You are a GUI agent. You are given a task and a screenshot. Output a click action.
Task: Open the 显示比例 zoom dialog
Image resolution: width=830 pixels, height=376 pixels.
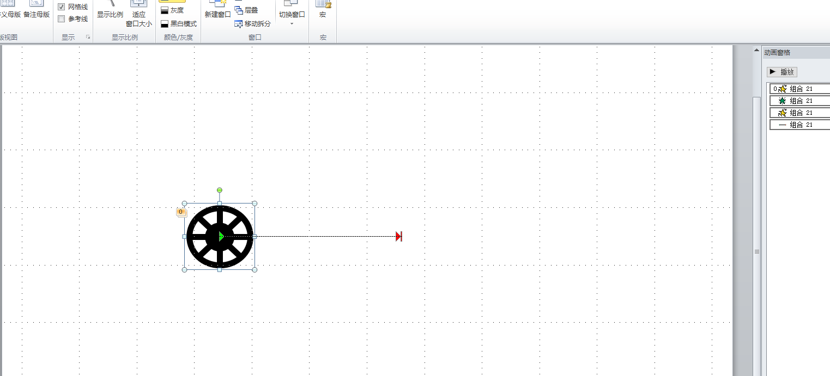click(x=110, y=10)
